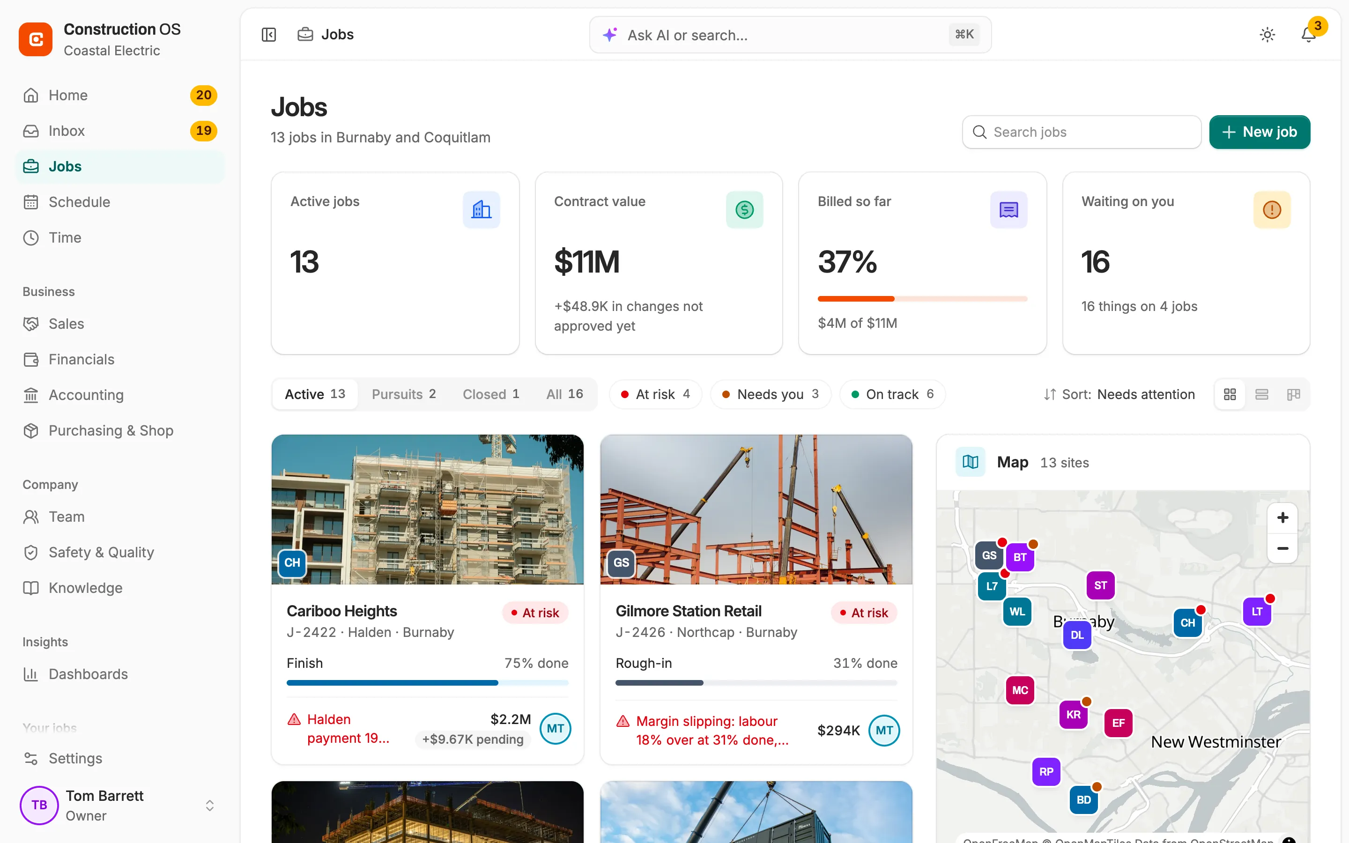Screen dimensions: 1349x843
Task: Click the Billed so far progress bar
Action: 922,299
